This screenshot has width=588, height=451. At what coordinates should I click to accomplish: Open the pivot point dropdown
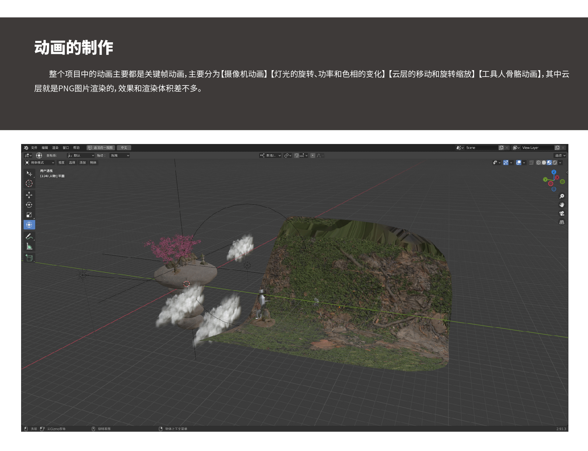click(x=288, y=156)
